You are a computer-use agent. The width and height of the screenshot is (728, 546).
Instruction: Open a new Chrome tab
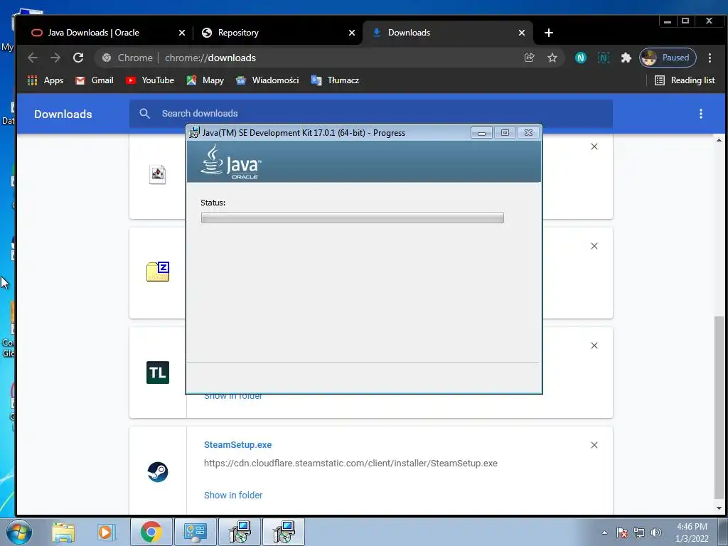click(x=549, y=33)
